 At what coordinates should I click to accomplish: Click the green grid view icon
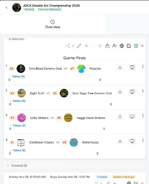pos(136,46)
